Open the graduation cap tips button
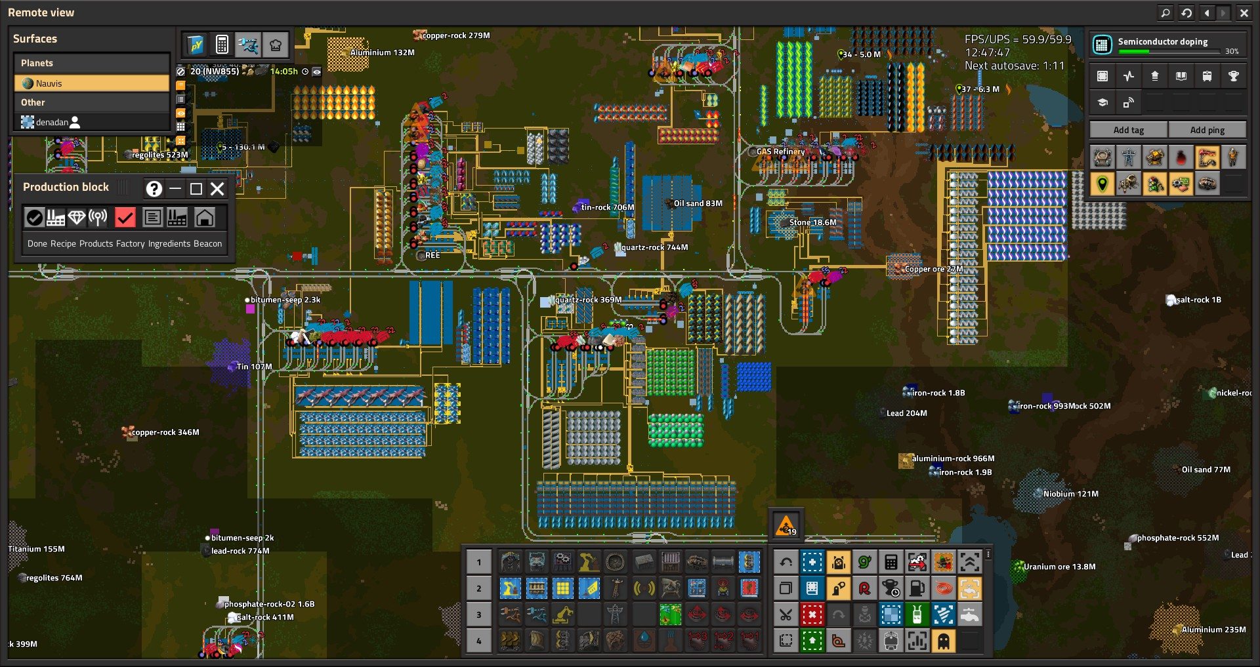Image resolution: width=1260 pixels, height=667 pixels. point(1102,102)
